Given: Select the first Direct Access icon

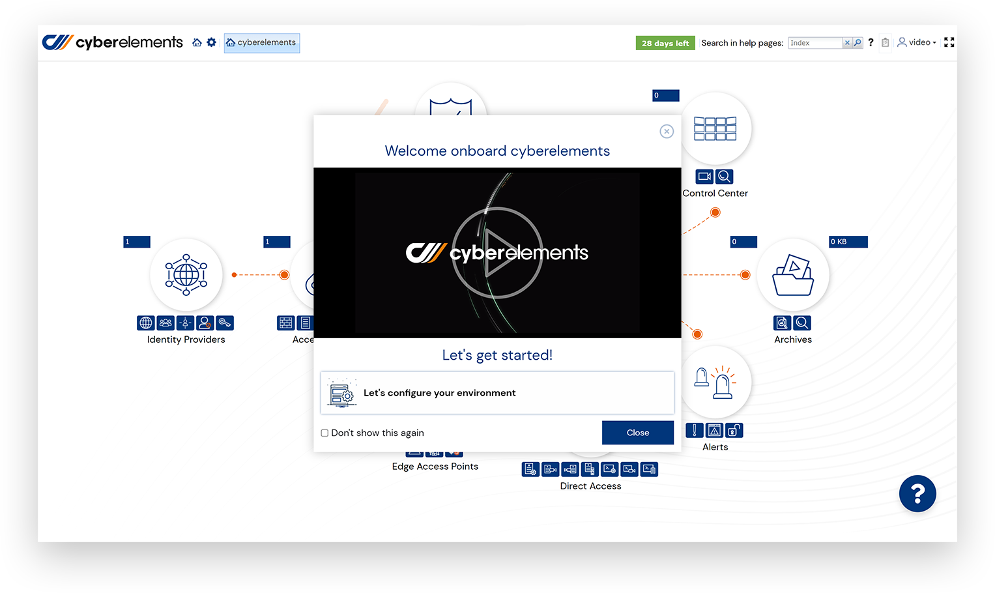Looking at the screenshot, I should click(x=530, y=469).
